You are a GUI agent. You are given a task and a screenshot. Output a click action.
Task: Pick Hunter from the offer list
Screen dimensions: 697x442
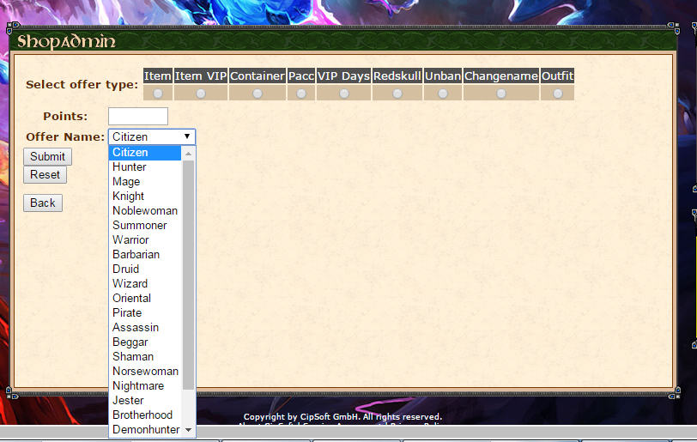pos(145,167)
